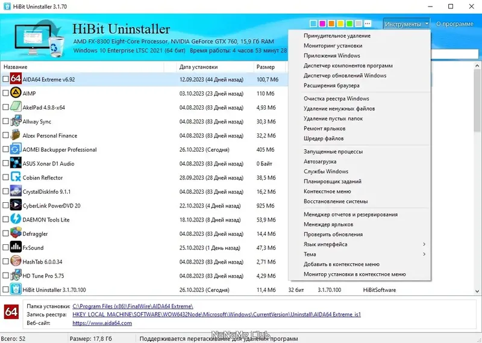Click the AIMP program icon

click(x=16, y=93)
